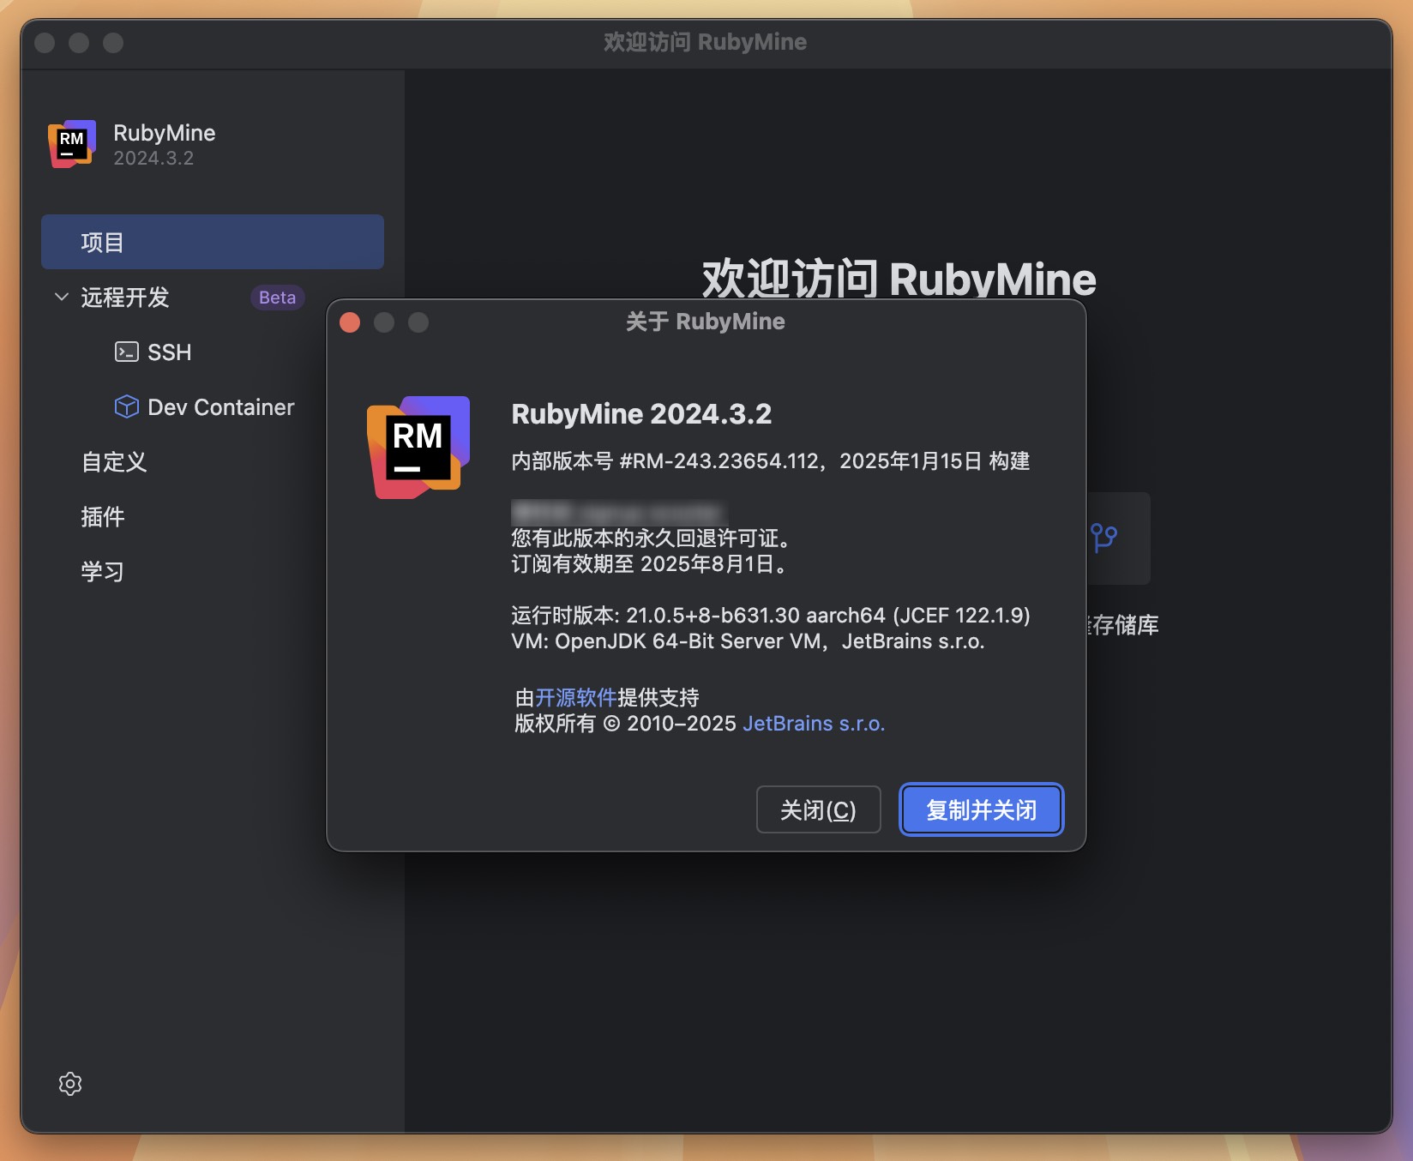The height and width of the screenshot is (1161, 1413).
Task: Click the 您有此版本的永久回退许可证 text
Action: coord(651,538)
